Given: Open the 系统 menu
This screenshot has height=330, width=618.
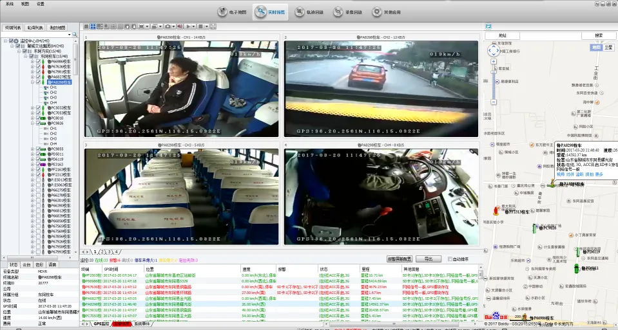Looking at the screenshot, I should point(10,4).
